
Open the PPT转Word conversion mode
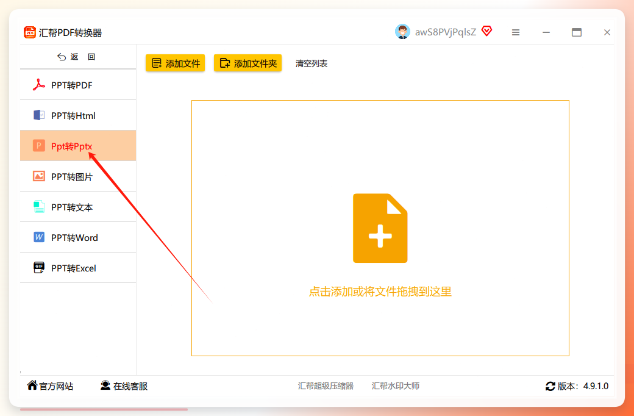pyautogui.click(x=78, y=237)
